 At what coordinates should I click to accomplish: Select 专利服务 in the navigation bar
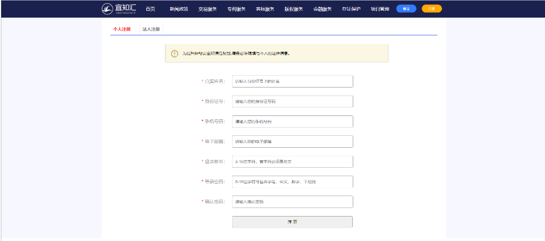[x=236, y=9]
